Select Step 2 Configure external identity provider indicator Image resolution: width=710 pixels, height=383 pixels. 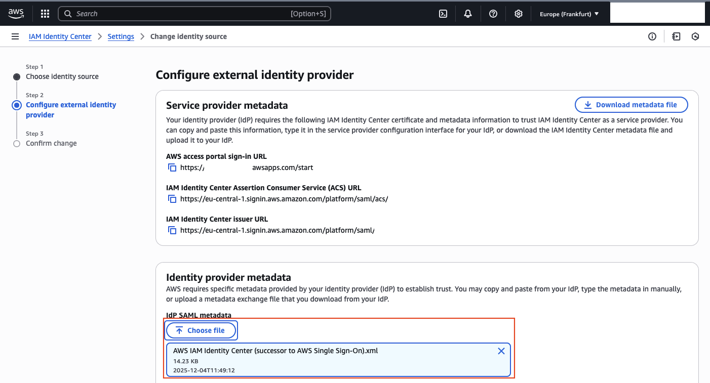pyautogui.click(x=17, y=105)
